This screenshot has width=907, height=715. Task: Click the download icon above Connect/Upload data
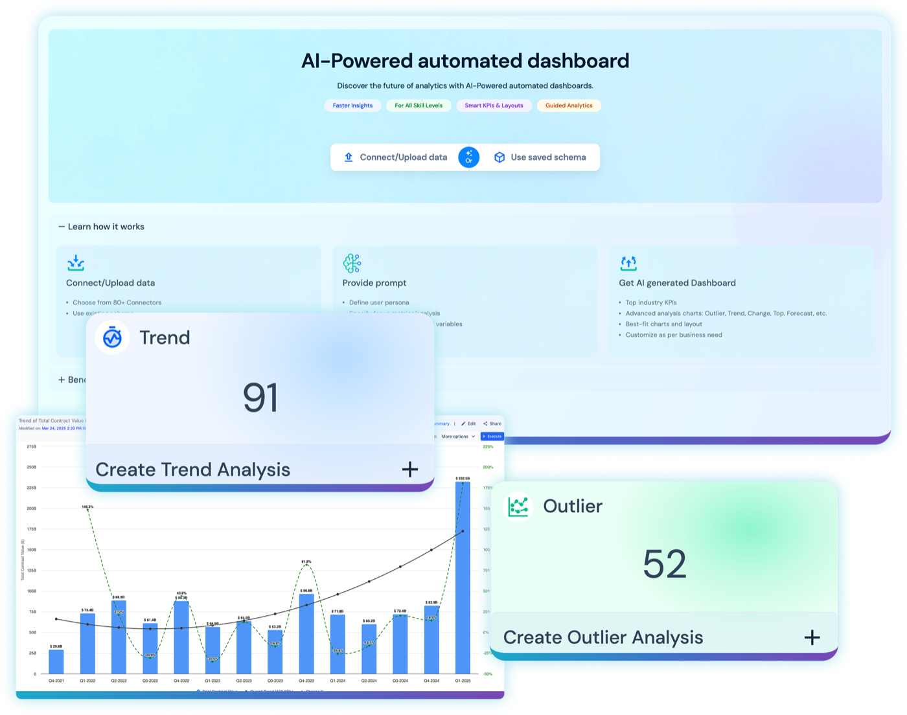76,262
